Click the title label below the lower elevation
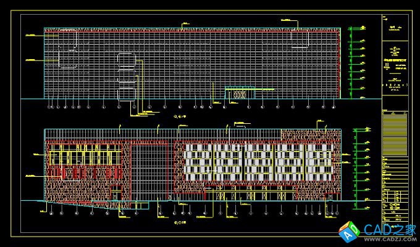The height and width of the screenshot is (247, 420). (180, 219)
